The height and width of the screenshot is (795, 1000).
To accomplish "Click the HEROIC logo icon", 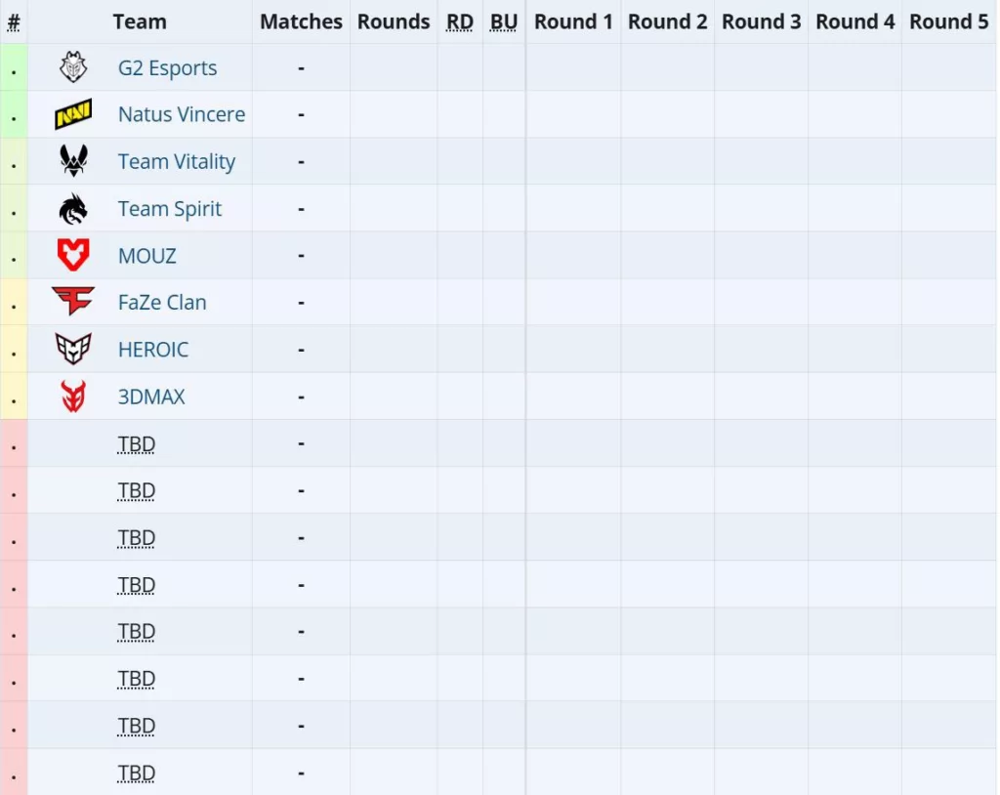I will tap(73, 349).
